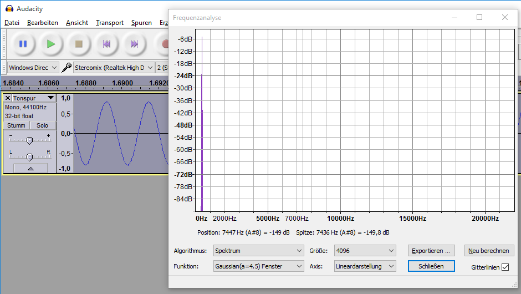Skip to end of the track
The width and height of the screenshot is (521, 294).
[134, 44]
